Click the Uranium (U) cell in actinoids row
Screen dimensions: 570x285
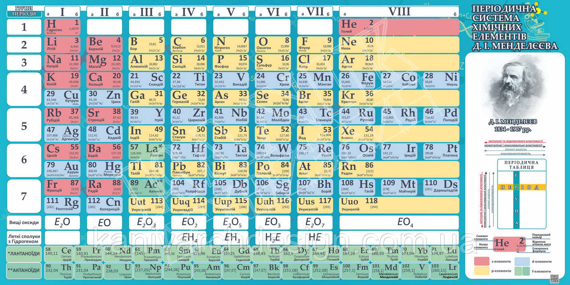pos(118,270)
